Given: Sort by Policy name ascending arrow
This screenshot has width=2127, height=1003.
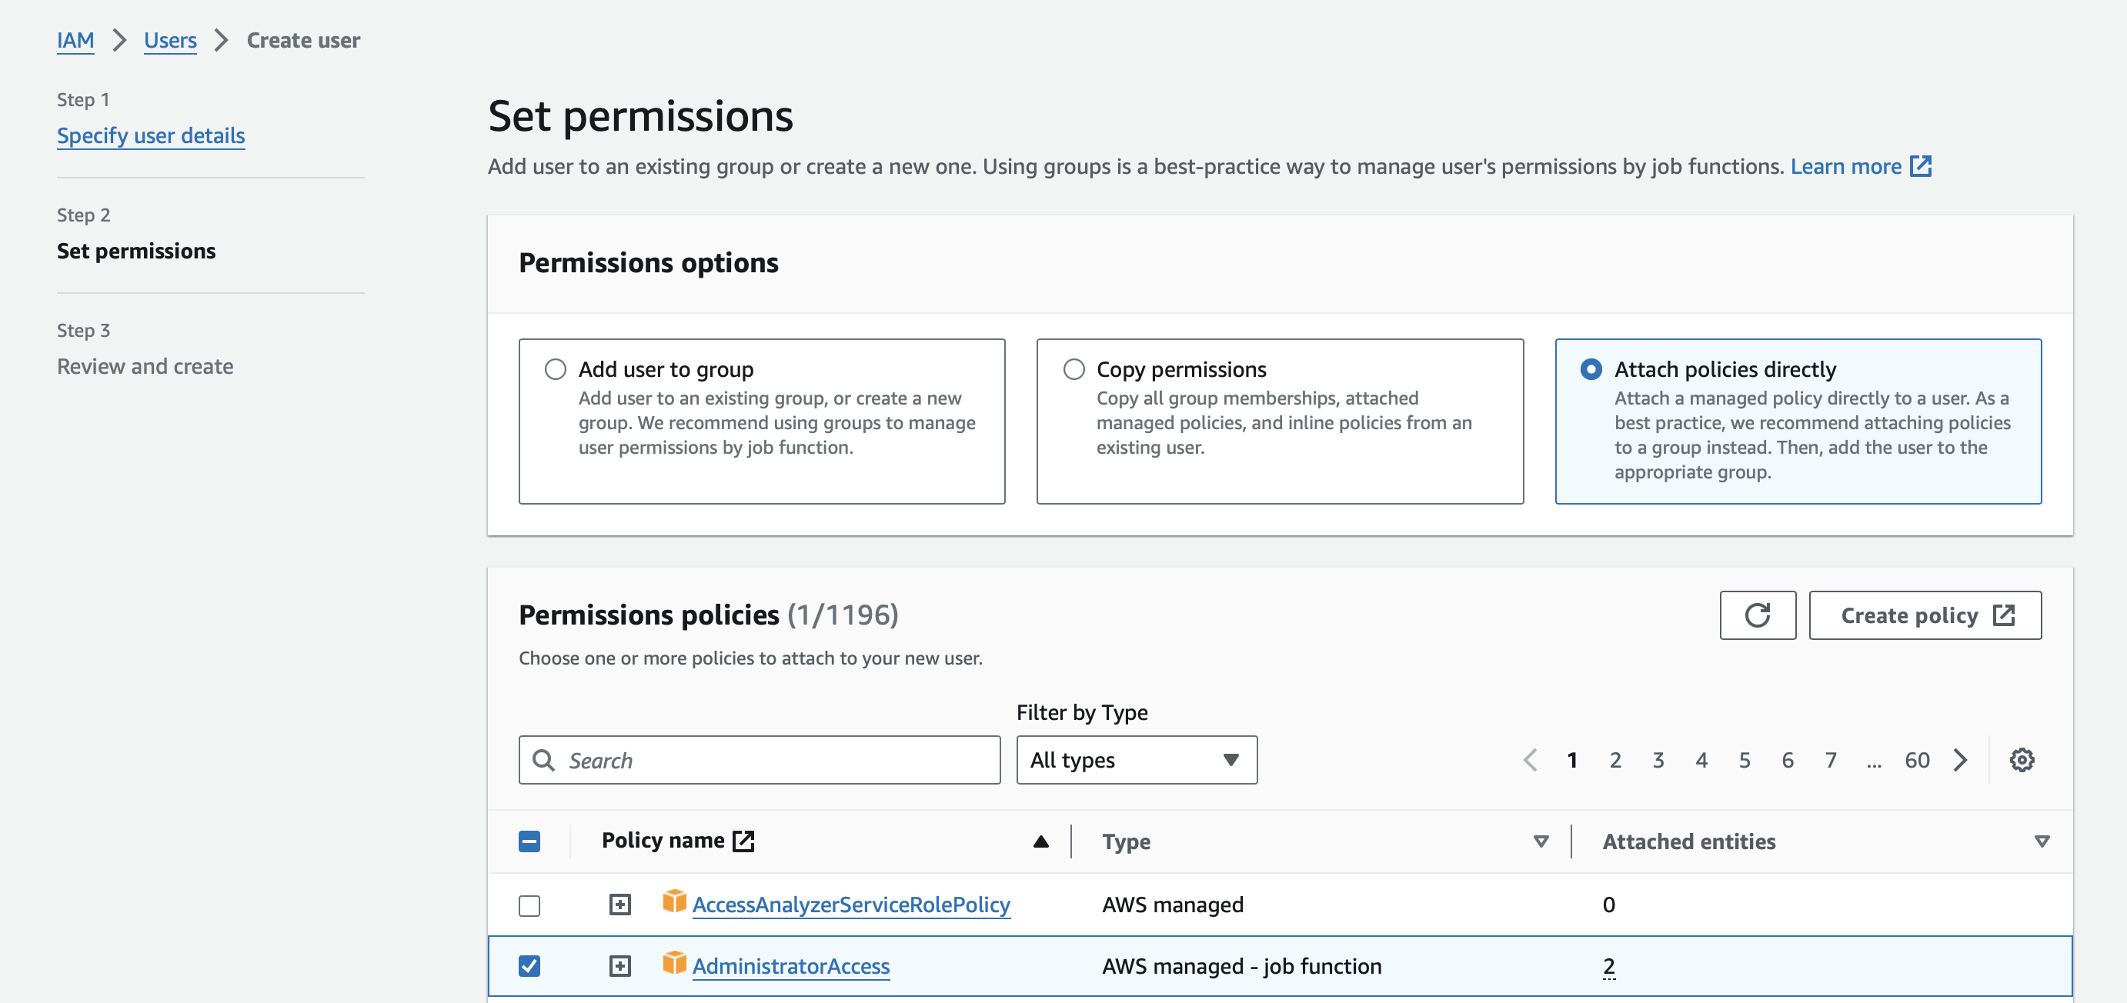Looking at the screenshot, I should [1040, 841].
